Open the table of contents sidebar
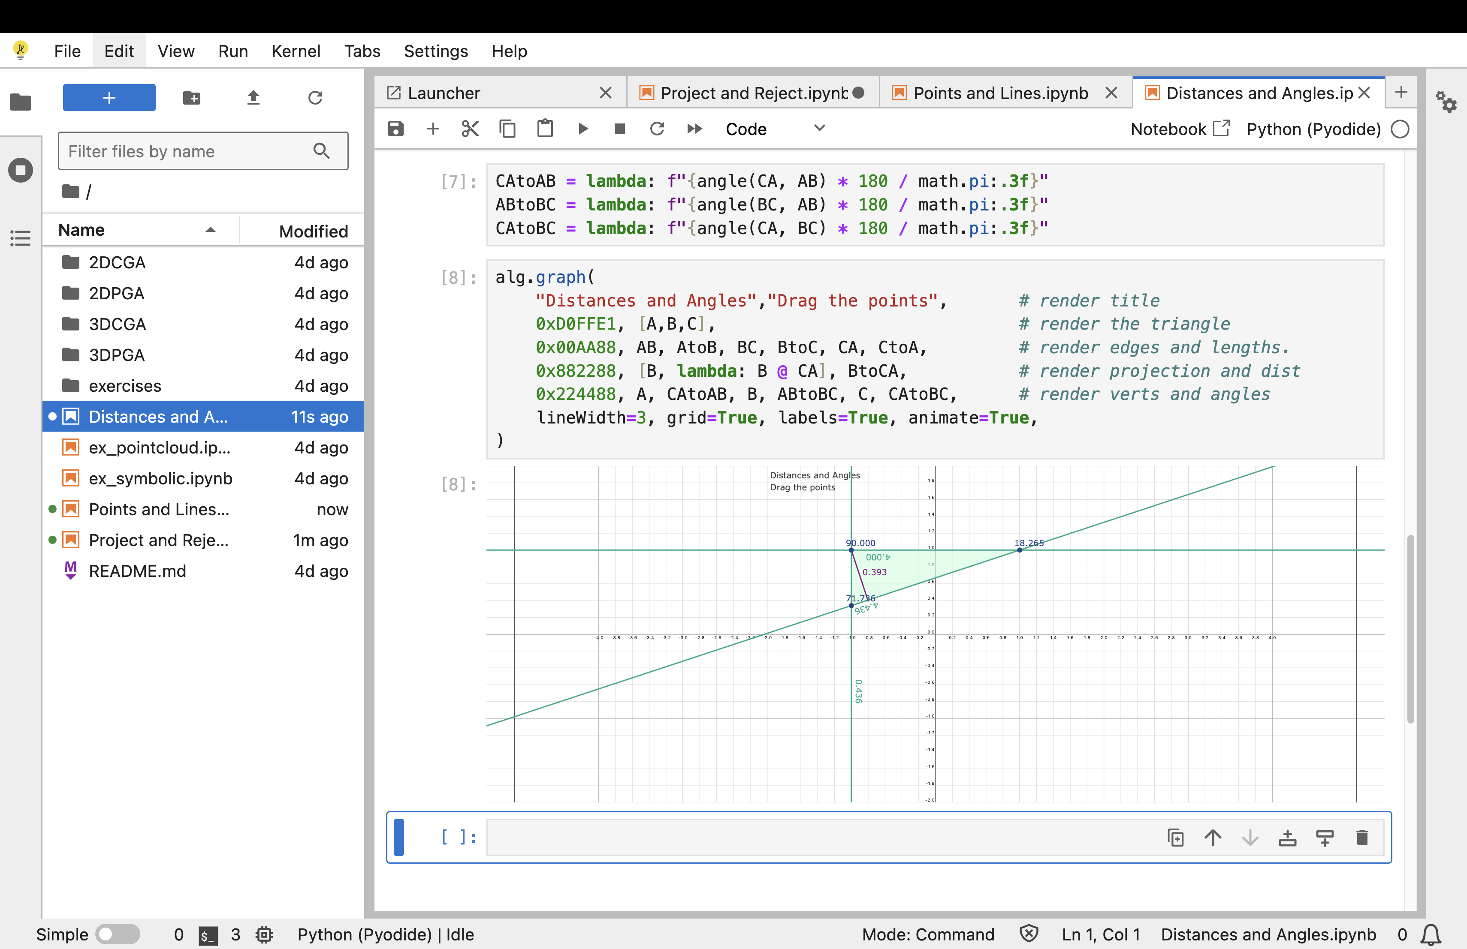 click(x=20, y=238)
